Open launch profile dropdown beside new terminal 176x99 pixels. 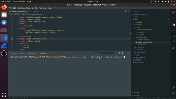coord(117,53)
